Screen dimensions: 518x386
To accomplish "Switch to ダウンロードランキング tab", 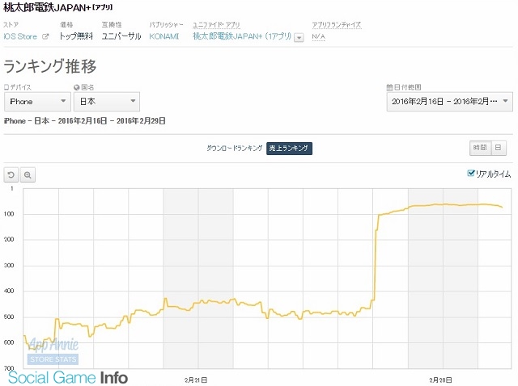I will tap(234, 148).
